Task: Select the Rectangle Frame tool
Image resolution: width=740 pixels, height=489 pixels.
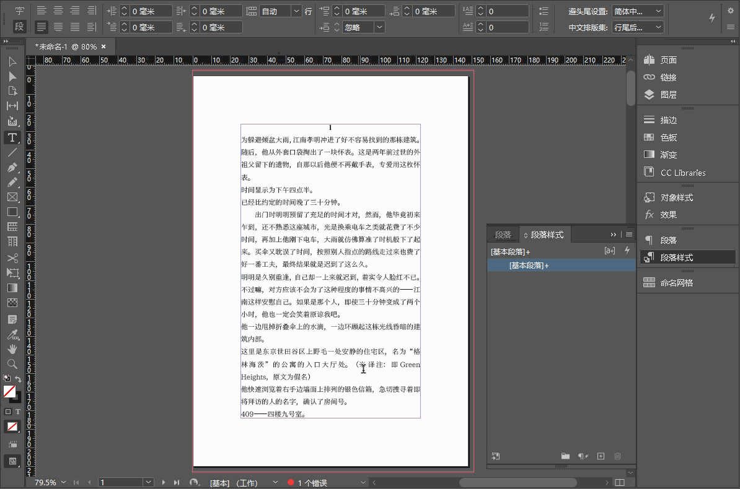Action: pyautogui.click(x=12, y=197)
